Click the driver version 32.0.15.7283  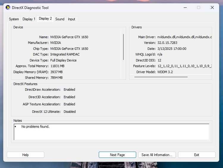tap(167, 43)
